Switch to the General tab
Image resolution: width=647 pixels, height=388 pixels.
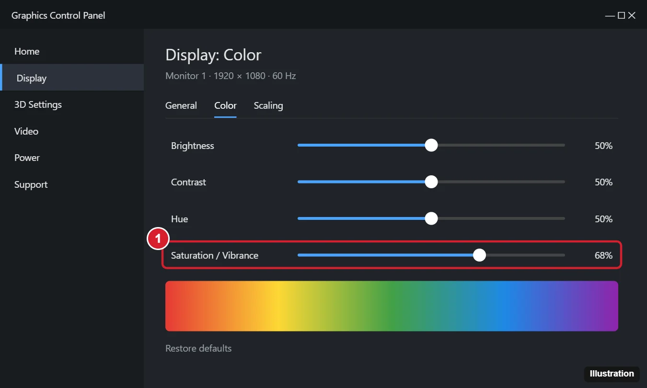[181, 105]
